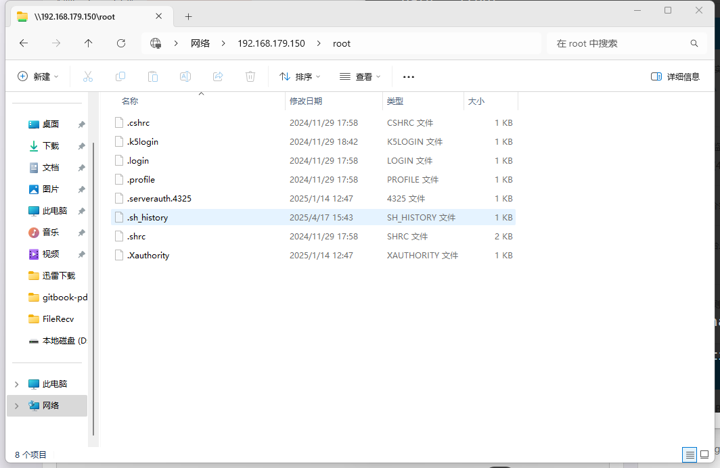Viewport: 720px width, 468px height.
Task: Open 图片 folder in sidebar
Action: [x=50, y=189]
